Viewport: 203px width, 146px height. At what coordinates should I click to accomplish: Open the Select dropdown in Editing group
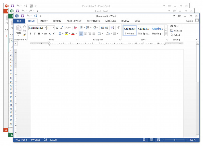click(x=176, y=35)
